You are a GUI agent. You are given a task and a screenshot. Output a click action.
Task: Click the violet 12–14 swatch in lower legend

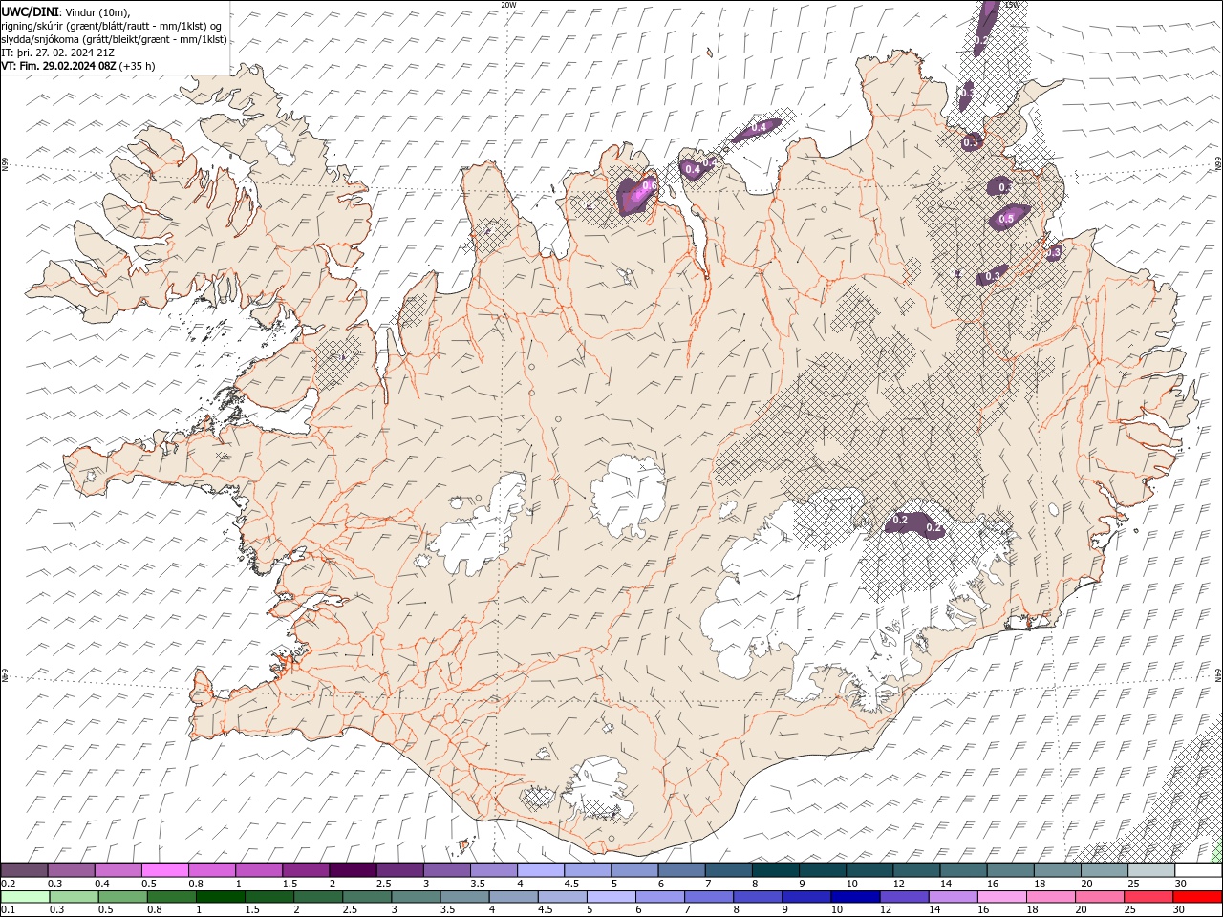click(904, 896)
